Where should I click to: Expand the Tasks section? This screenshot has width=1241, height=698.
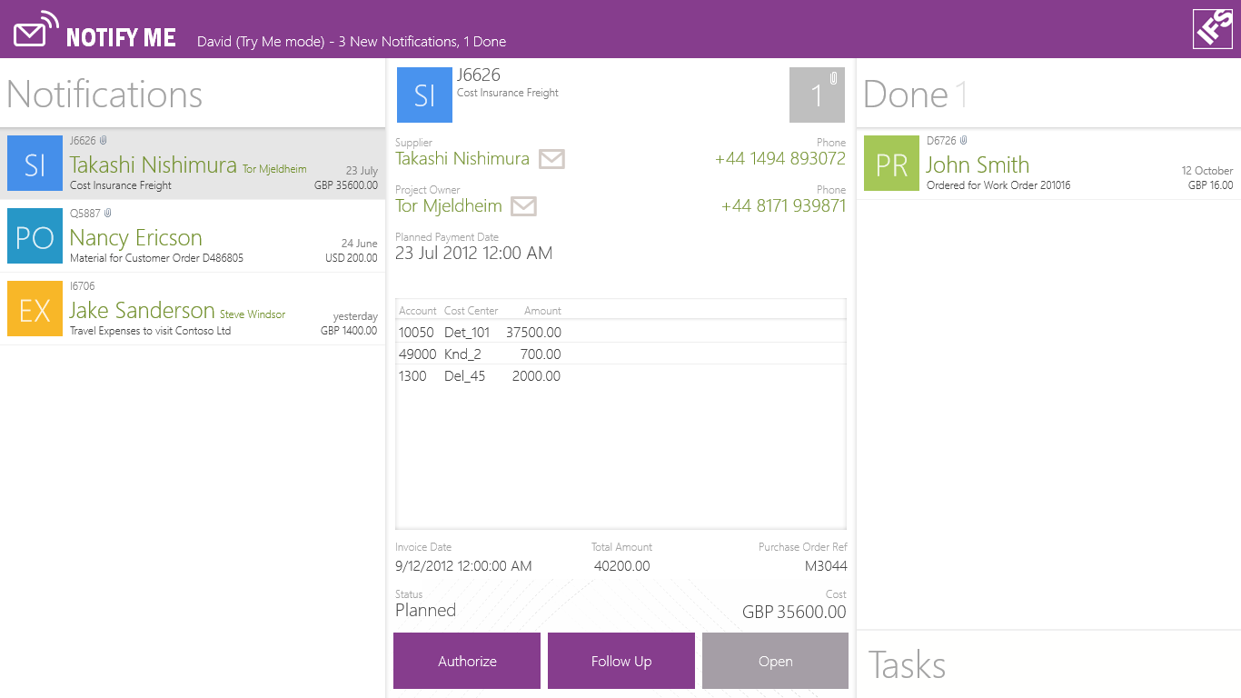click(907, 665)
